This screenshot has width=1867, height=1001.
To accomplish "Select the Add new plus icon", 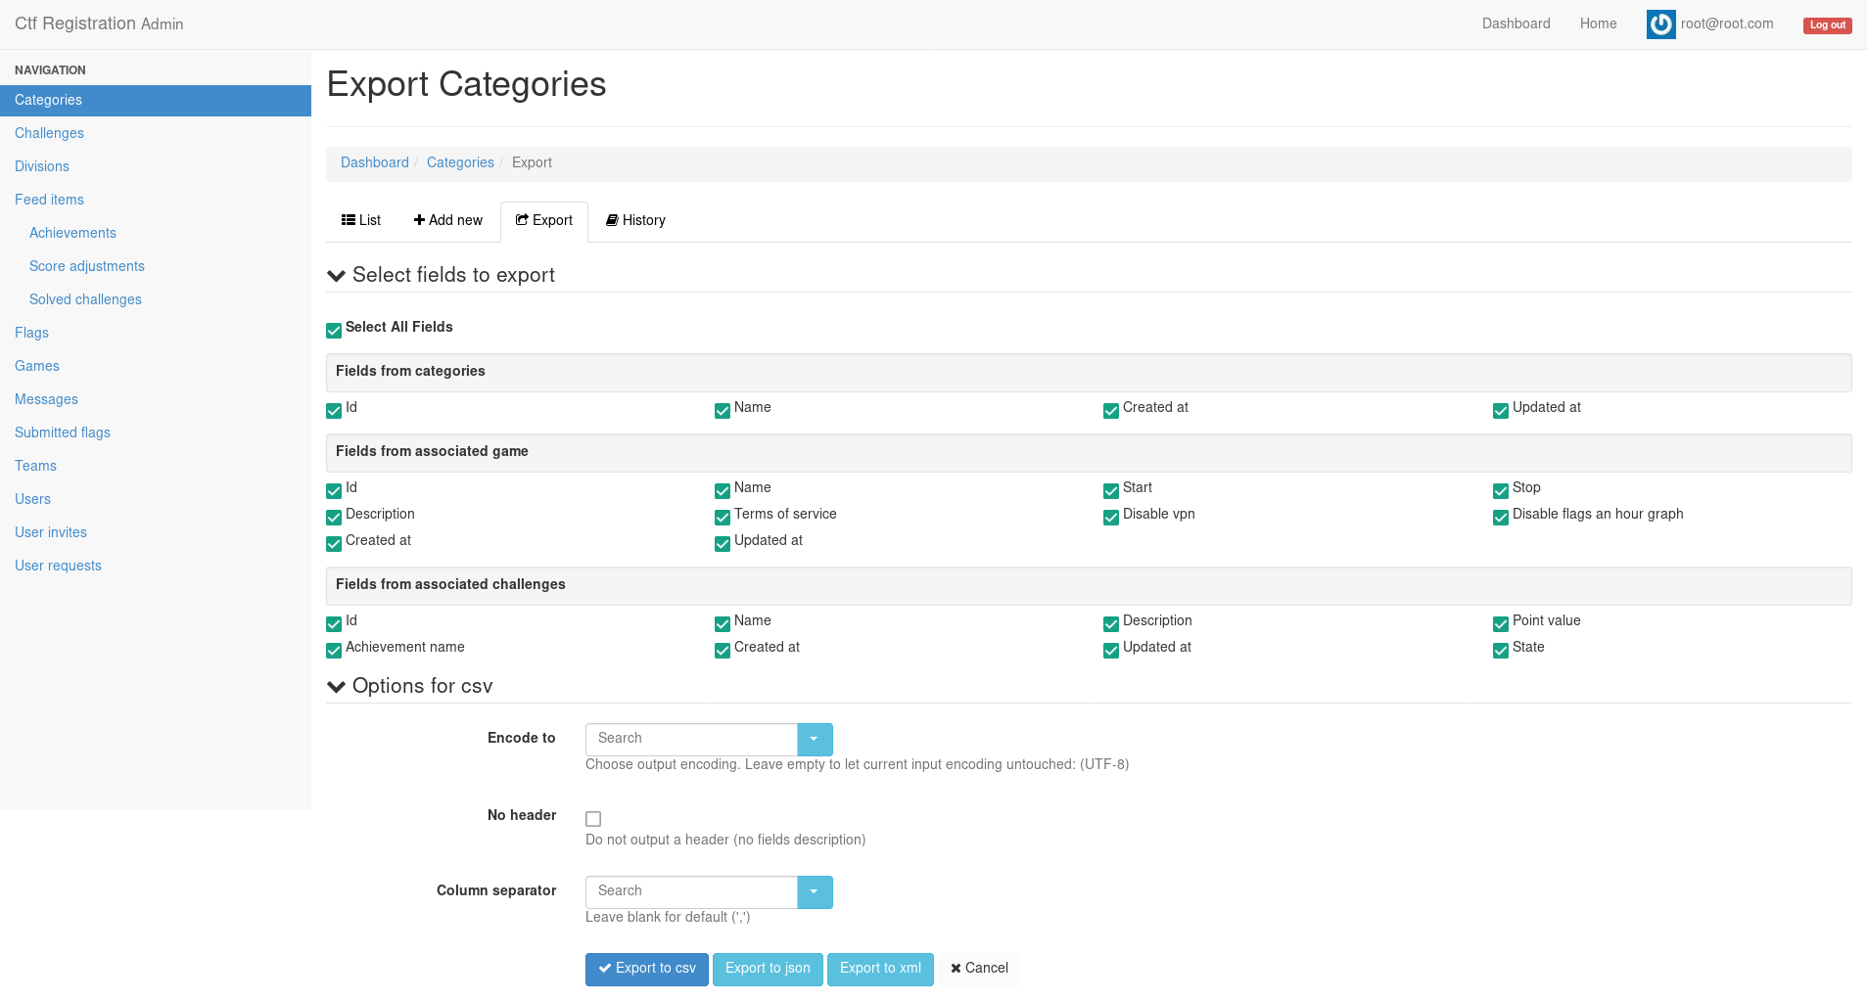I will click(x=419, y=219).
